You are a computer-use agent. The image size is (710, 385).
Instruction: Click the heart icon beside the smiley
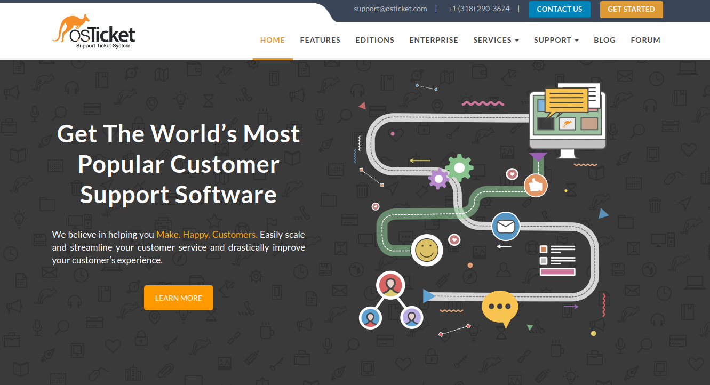click(454, 240)
